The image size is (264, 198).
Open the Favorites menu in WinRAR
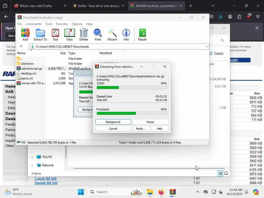coord(62,24)
